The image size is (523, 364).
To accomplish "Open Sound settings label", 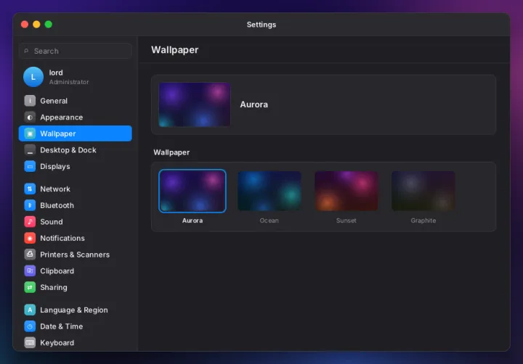I will tap(52, 222).
